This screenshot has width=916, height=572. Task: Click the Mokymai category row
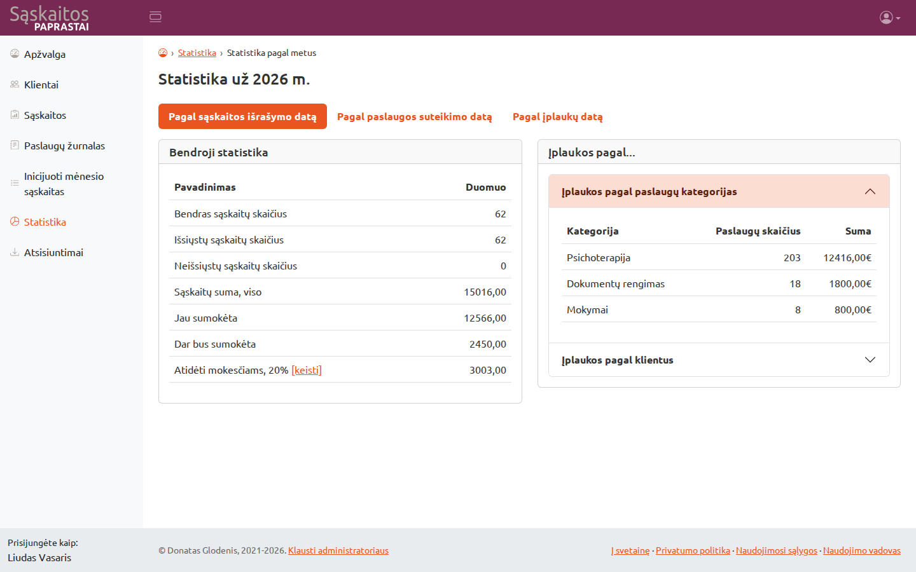tap(719, 310)
